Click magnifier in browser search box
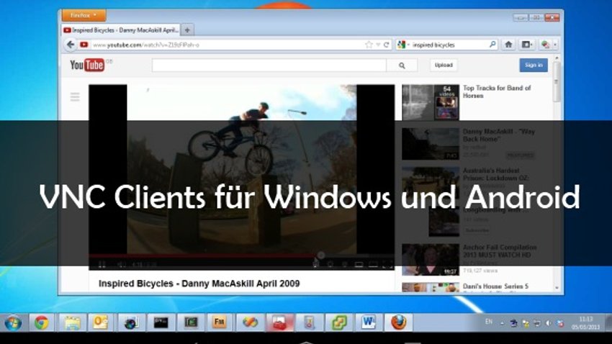The image size is (612, 344). click(x=492, y=45)
